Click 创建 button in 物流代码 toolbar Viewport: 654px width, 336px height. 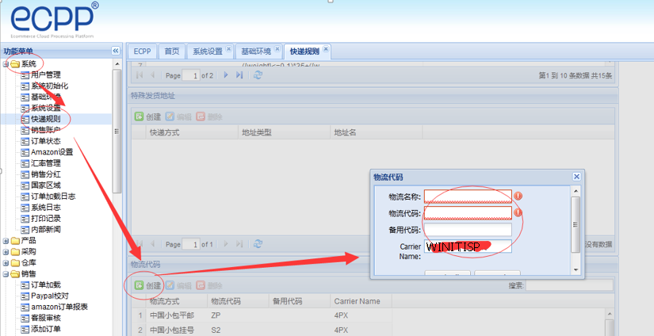pos(147,285)
